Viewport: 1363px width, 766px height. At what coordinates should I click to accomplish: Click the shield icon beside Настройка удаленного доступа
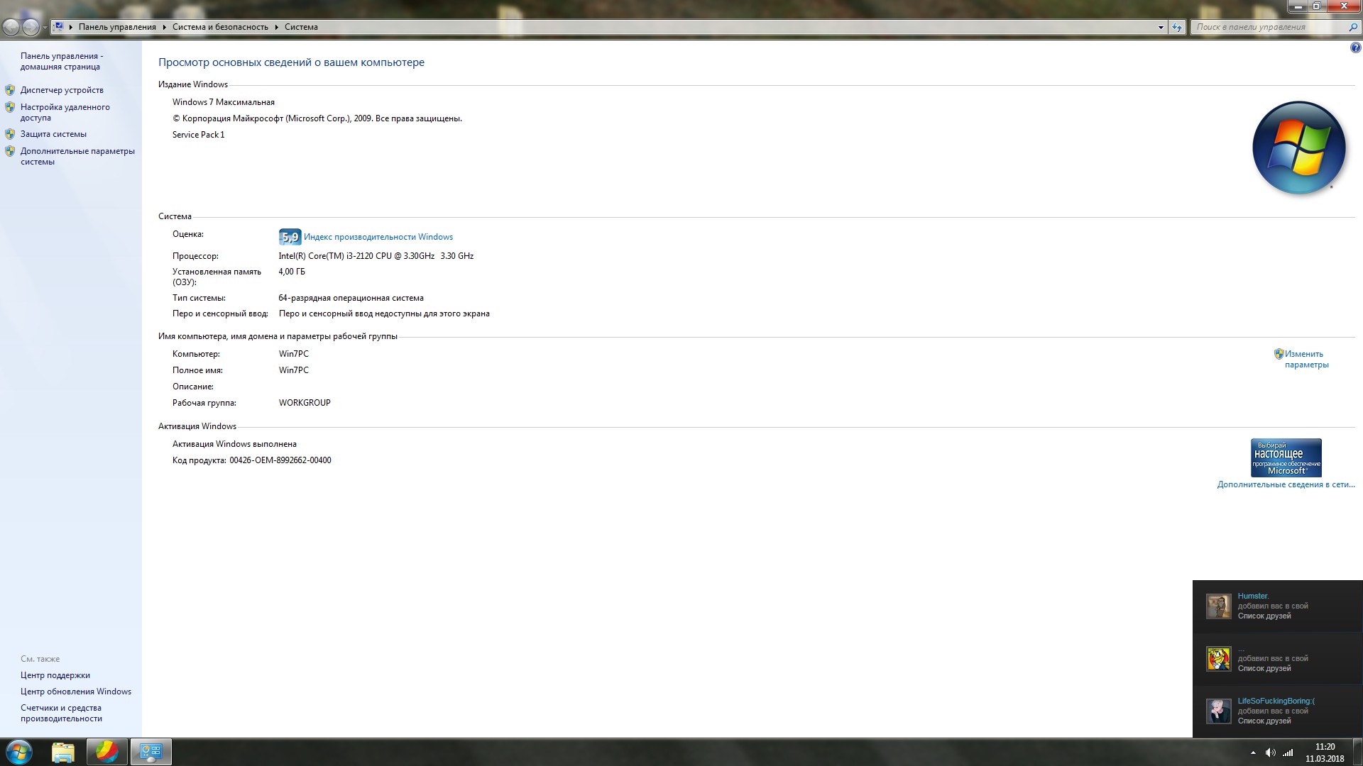point(10,107)
